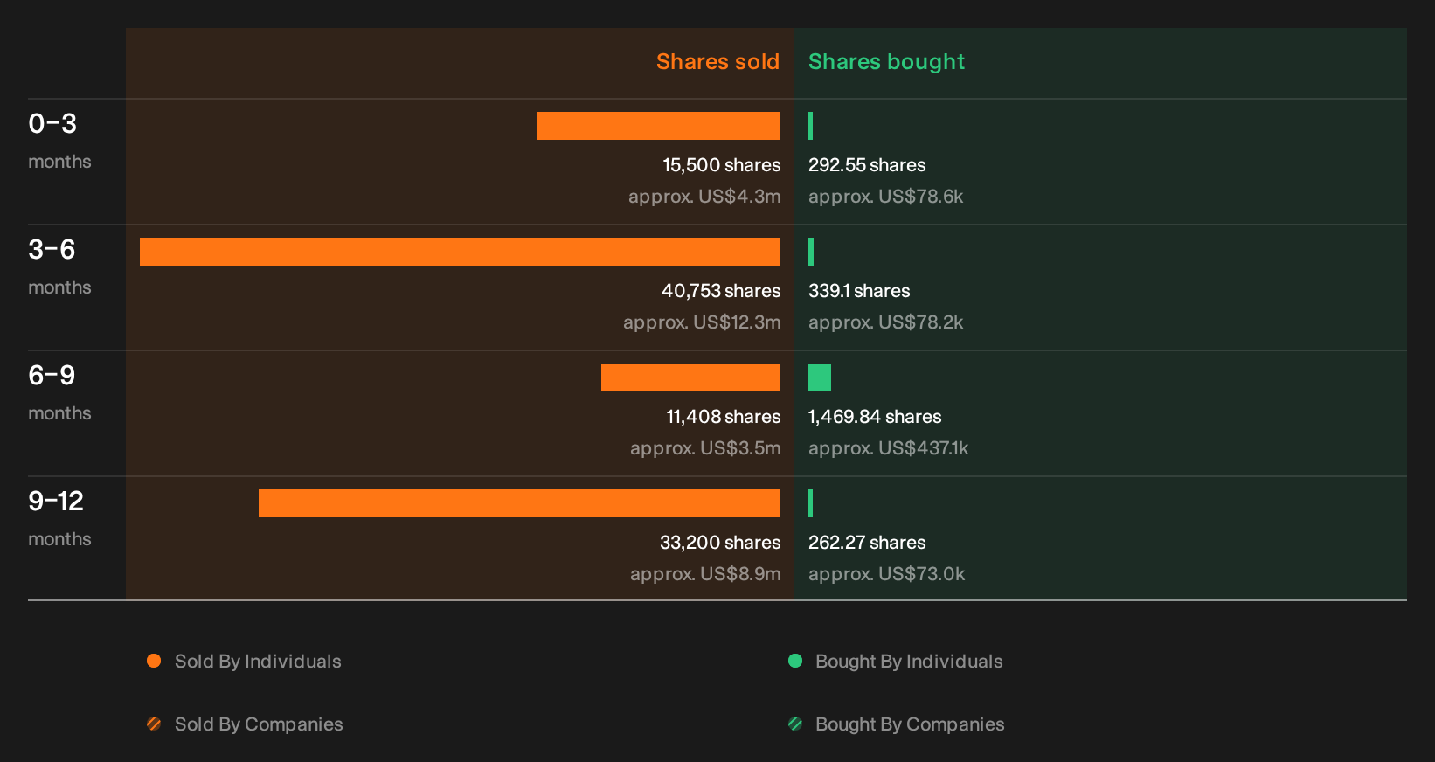Click the 15,500 shares value

(x=722, y=165)
